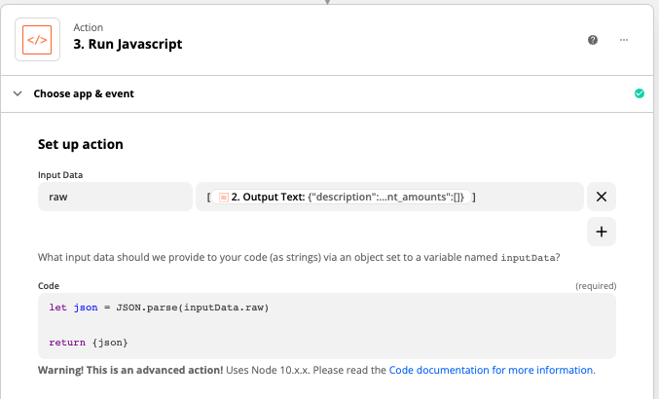Click the Code by Zapier app icon
The image size is (659, 399).
click(37, 40)
